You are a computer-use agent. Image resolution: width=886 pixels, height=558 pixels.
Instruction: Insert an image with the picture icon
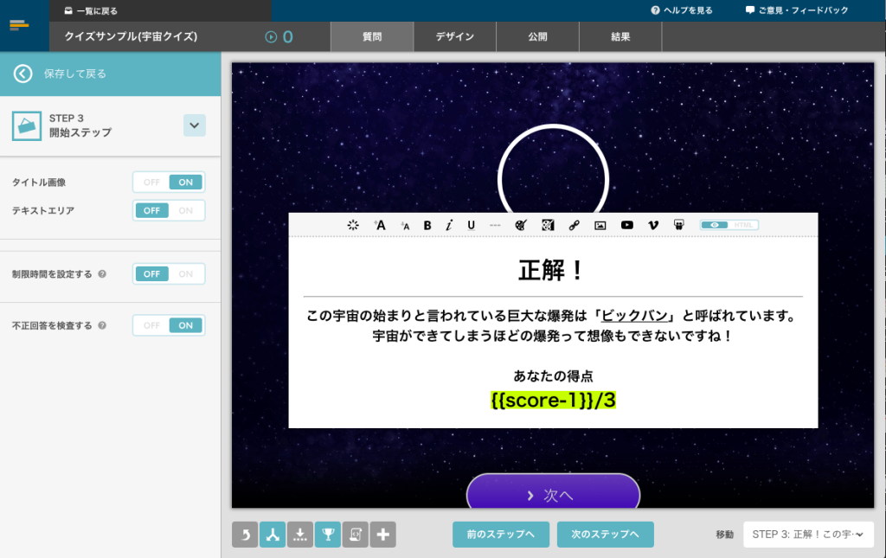tap(600, 225)
